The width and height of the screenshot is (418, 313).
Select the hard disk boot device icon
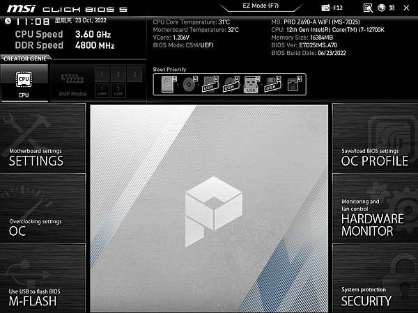click(x=168, y=84)
